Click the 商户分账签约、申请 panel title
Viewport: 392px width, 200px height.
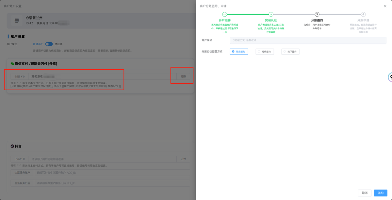[213, 6]
